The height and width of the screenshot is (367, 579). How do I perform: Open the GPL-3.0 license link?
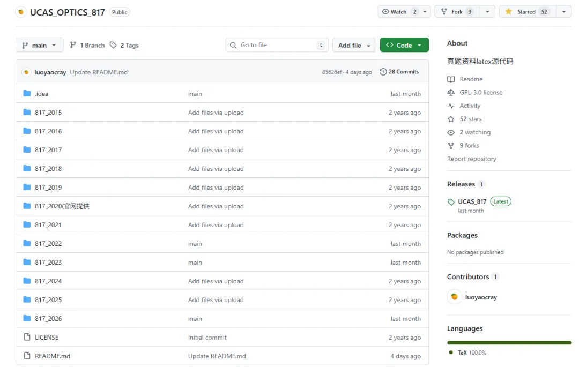tap(481, 93)
